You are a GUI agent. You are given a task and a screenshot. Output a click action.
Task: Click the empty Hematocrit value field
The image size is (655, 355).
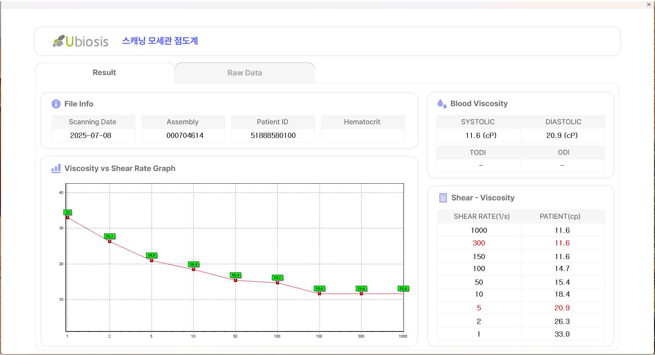tap(363, 136)
